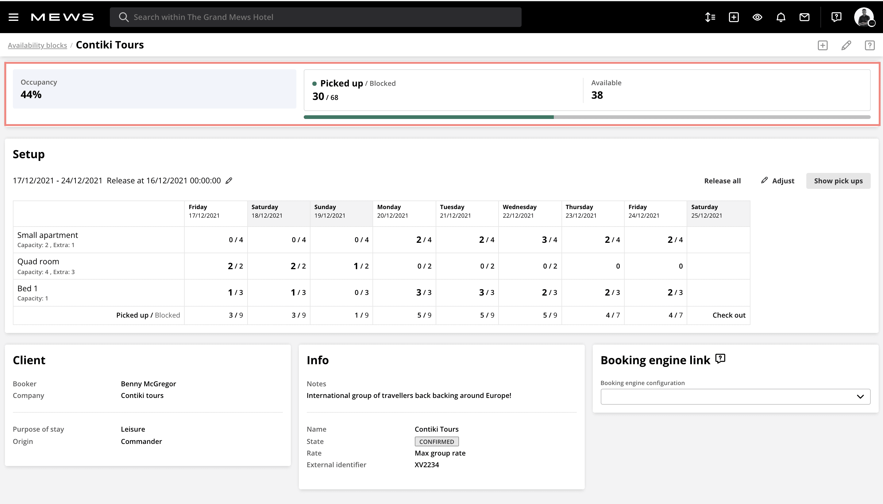
Task: Edit the release date pencil icon
Action: click(229, 181)
